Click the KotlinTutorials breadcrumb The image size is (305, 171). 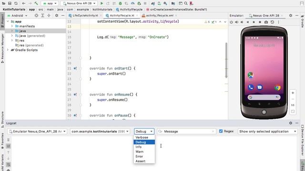pos(14,9)
